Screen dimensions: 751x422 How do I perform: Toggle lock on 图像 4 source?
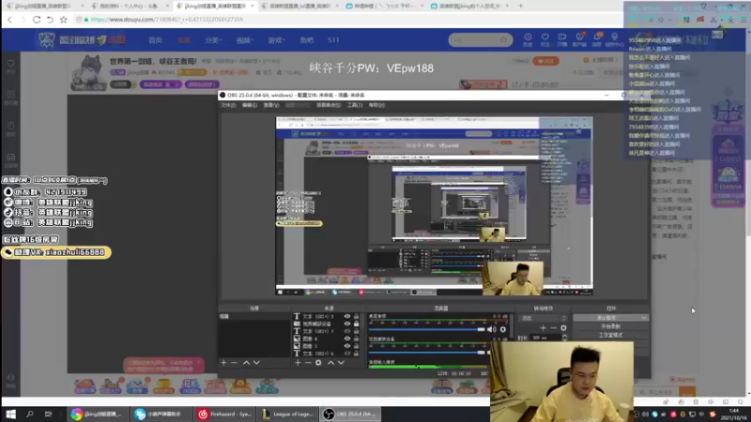357,339
